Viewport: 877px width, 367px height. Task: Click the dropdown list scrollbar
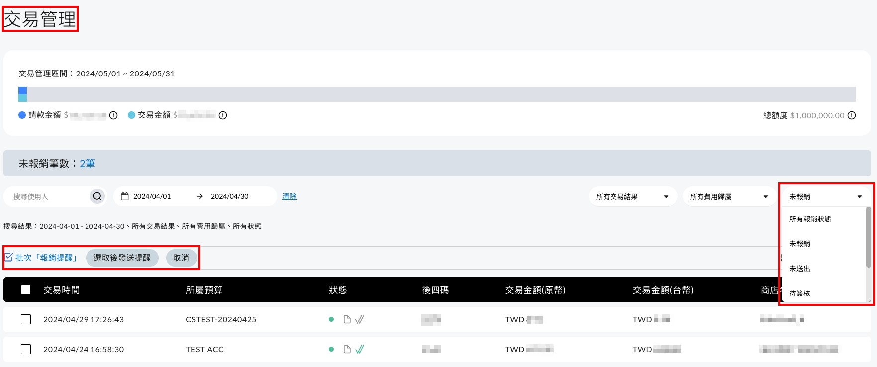tap(868, 237)
